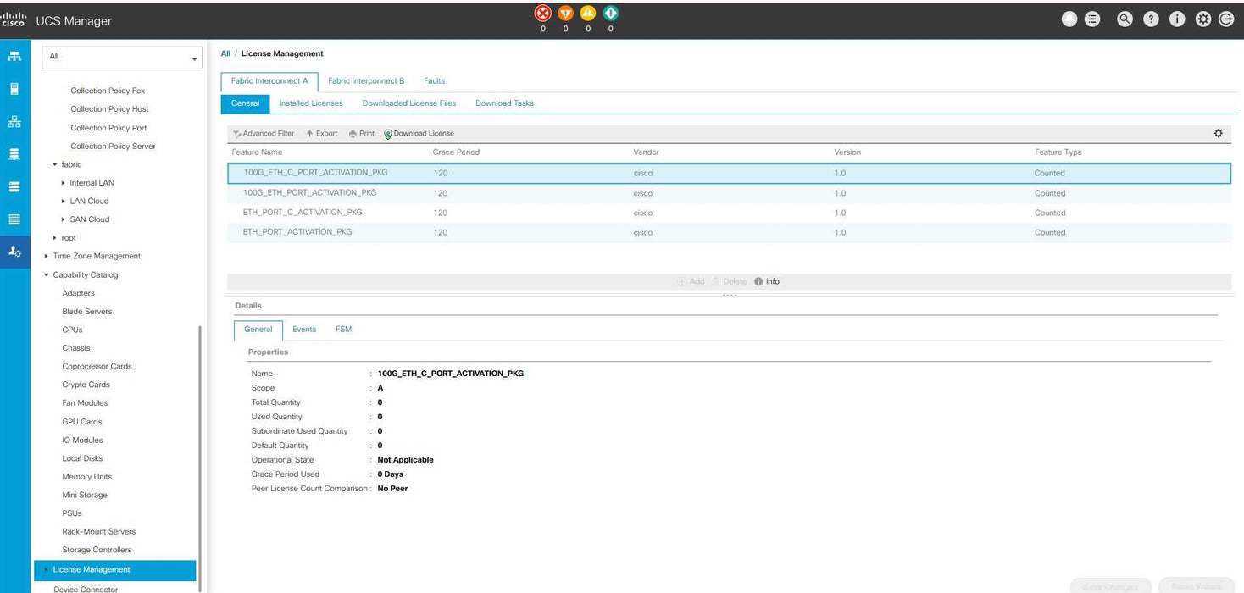The image size is (1244, 593).
Task: Open the SAN section icon
Action: point(14,154)
